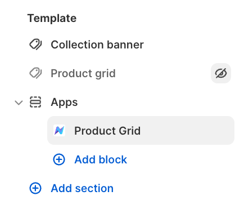The height and width of the screenshot is (209, 244).
Task: Click the Add block link text
Action: click(x=101, y=159)
